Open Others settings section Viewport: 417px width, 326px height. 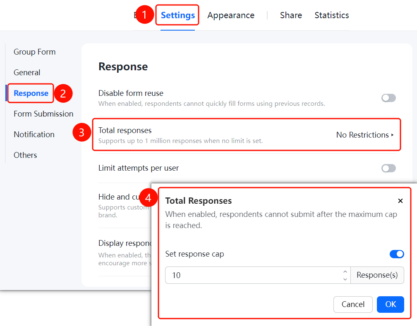point(25,155)
